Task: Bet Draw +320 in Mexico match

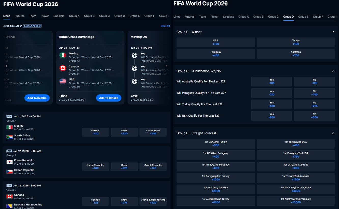Action: [124, 132]
